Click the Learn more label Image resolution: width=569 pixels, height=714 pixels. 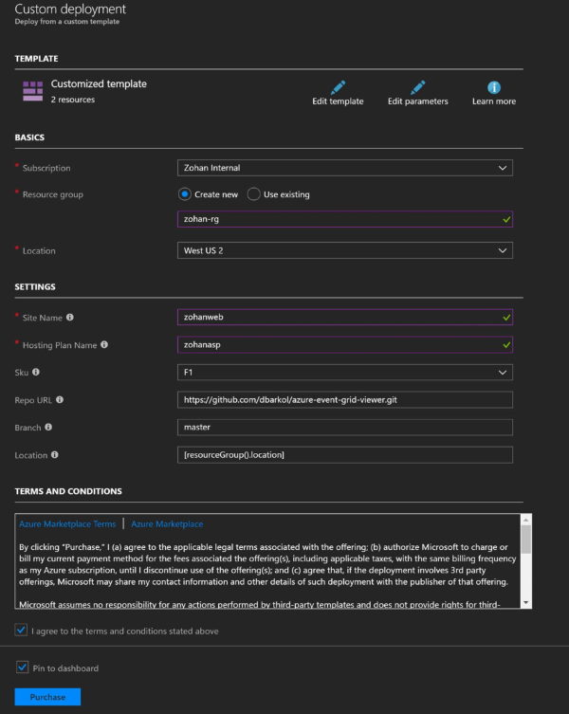coord(494,101)
